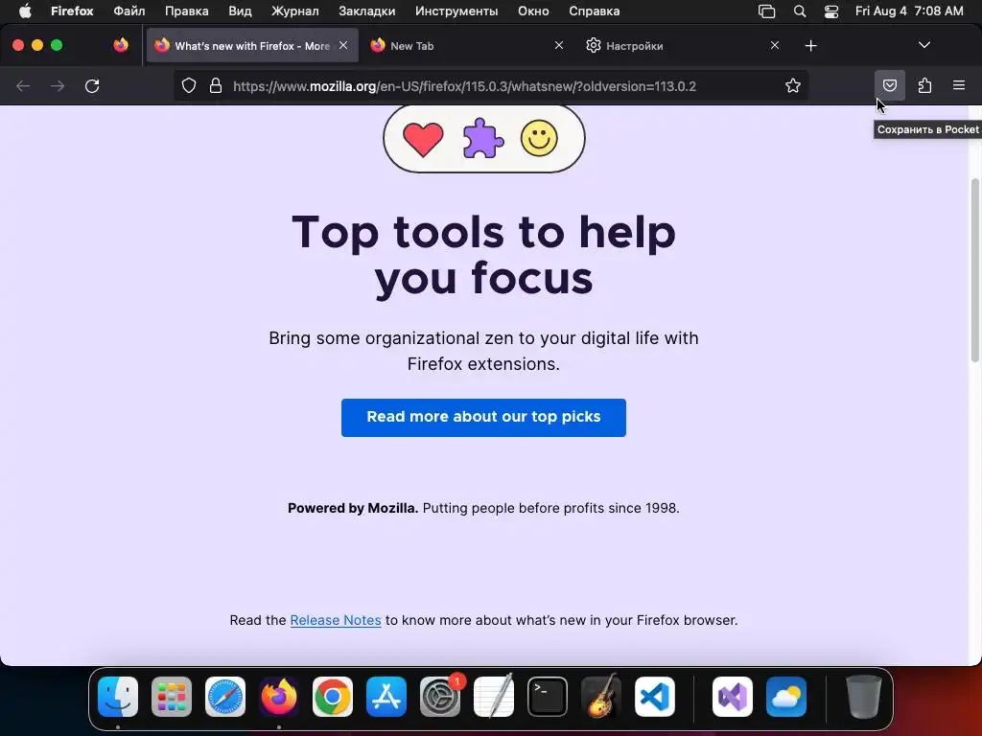This screenshot has height=736, width=982.
Task: Open TextEdit from the Dock
Action: point(494,697)
